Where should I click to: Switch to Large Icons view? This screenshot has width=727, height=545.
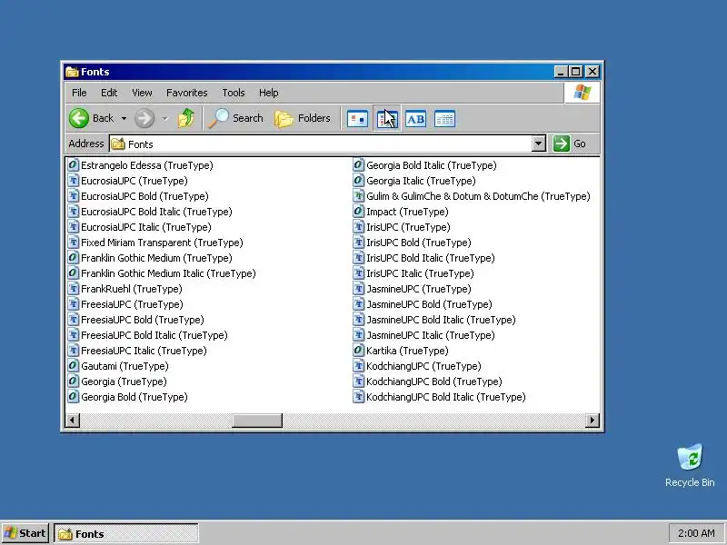click(357, 119)
